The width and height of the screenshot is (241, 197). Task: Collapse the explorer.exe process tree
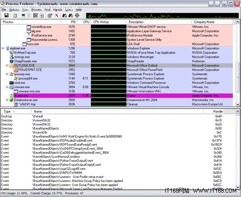click(3, 48)
